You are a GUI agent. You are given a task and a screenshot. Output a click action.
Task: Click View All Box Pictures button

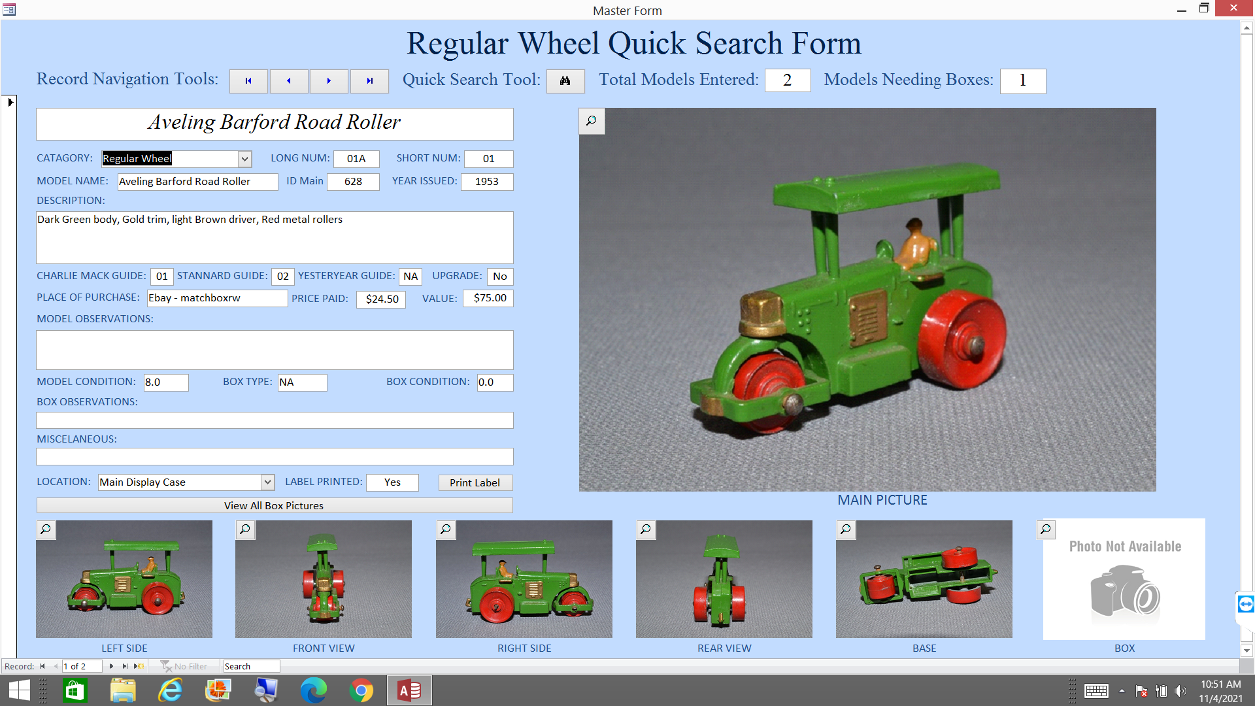pos(274,505)
